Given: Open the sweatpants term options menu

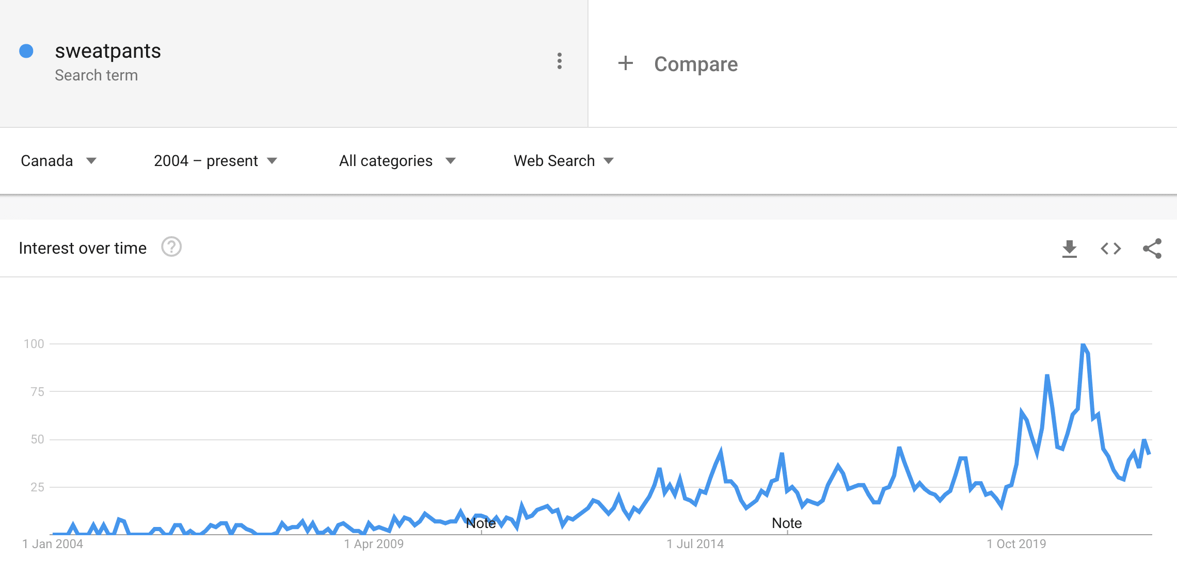Looking at the screenshot, I should 560,61.
